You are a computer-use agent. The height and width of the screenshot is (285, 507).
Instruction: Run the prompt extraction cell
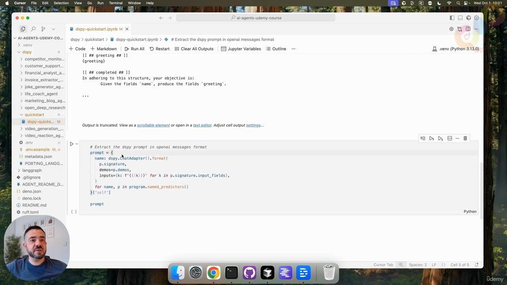click(72, 144)
